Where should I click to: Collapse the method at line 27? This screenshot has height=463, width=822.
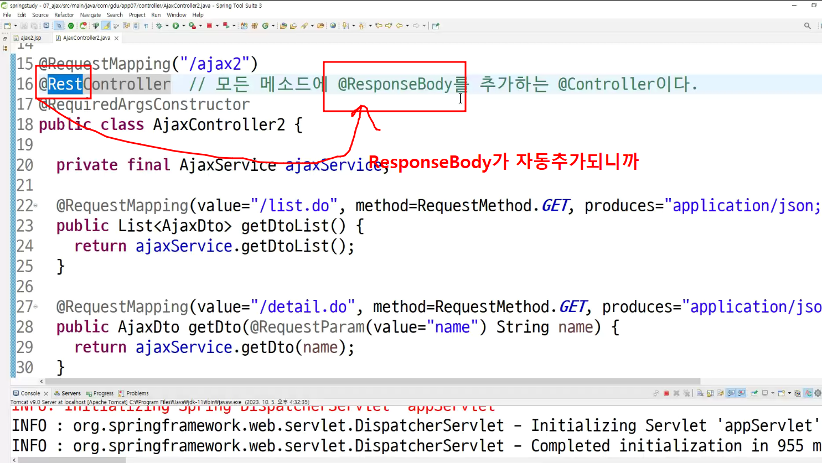click(x=36, y=306)
